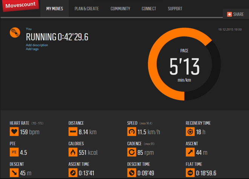Click the flat time icon
249x179 pixels.
191,173
